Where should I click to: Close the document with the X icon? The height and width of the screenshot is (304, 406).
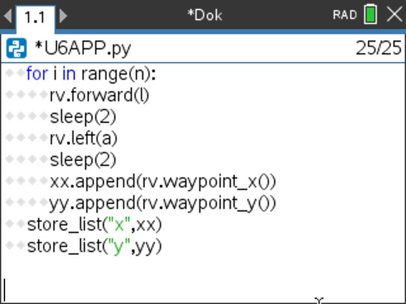(395, 15)
